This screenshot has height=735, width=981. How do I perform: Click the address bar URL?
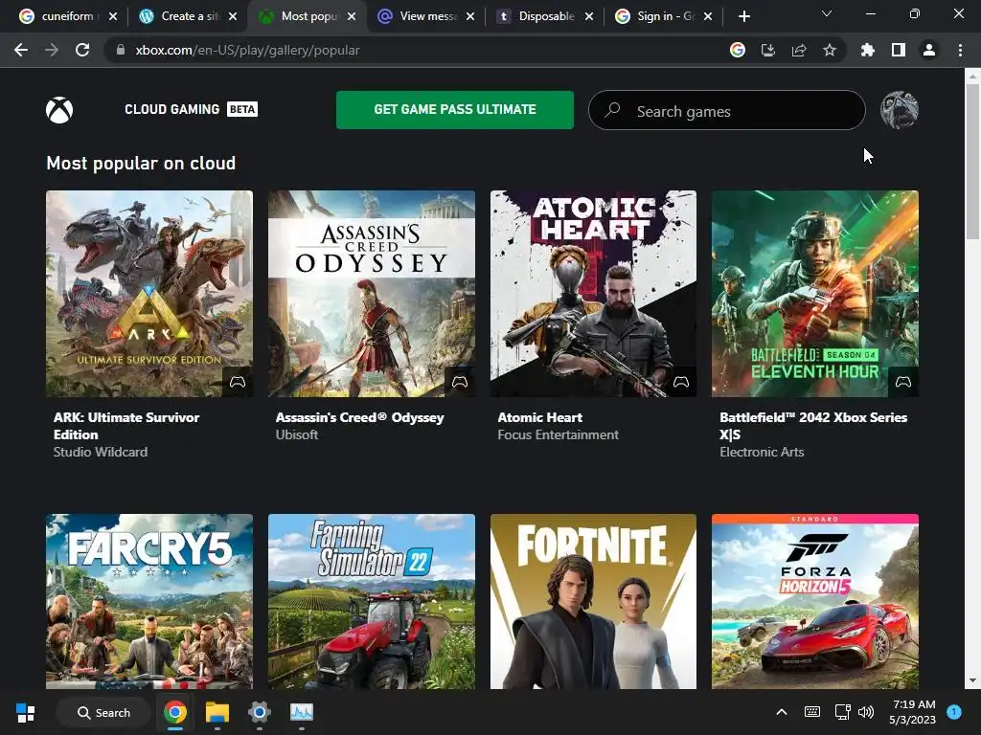click(x=247, y=50)
